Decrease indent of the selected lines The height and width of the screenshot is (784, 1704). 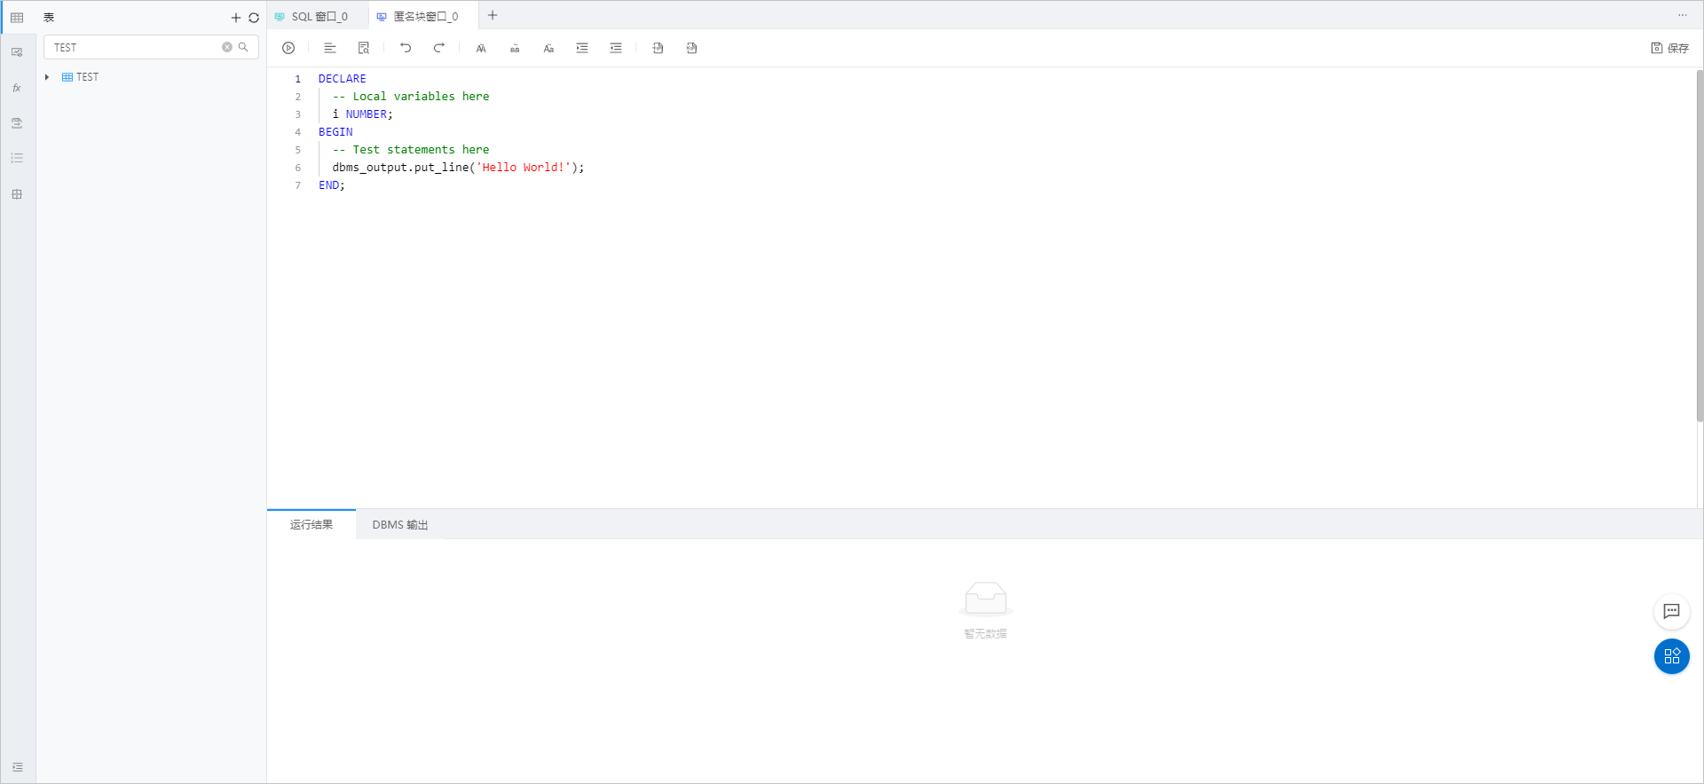(x=616, y=48)
